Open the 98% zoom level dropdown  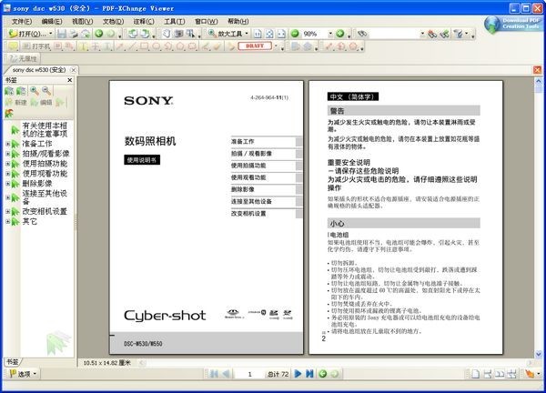pyautogui.click(x=330, y=34)
